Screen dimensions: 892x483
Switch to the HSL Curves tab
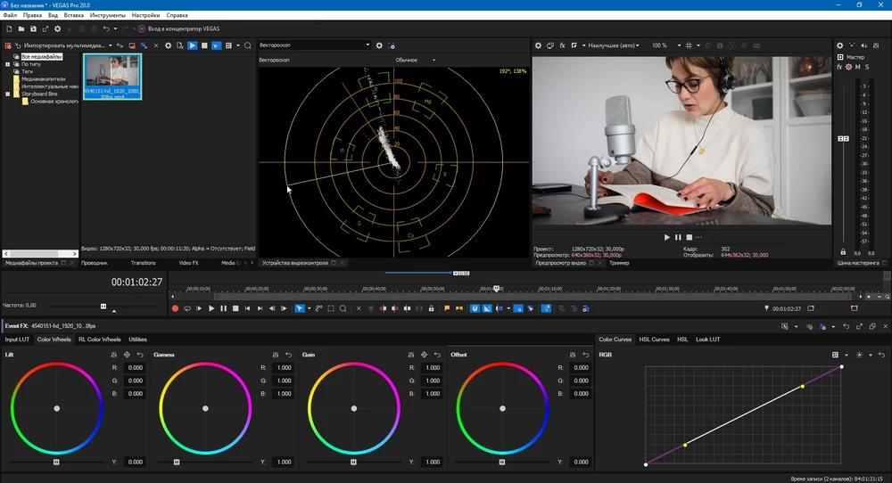654,340
